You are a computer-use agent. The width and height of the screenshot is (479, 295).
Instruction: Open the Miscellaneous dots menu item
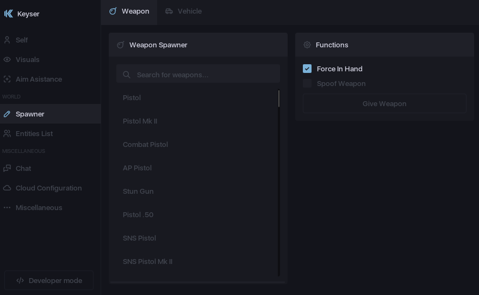(x=7, y=208)
